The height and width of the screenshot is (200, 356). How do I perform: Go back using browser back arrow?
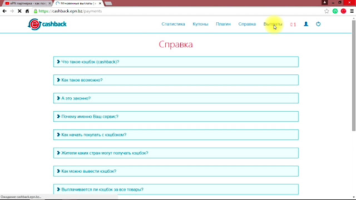pos(4,11)
